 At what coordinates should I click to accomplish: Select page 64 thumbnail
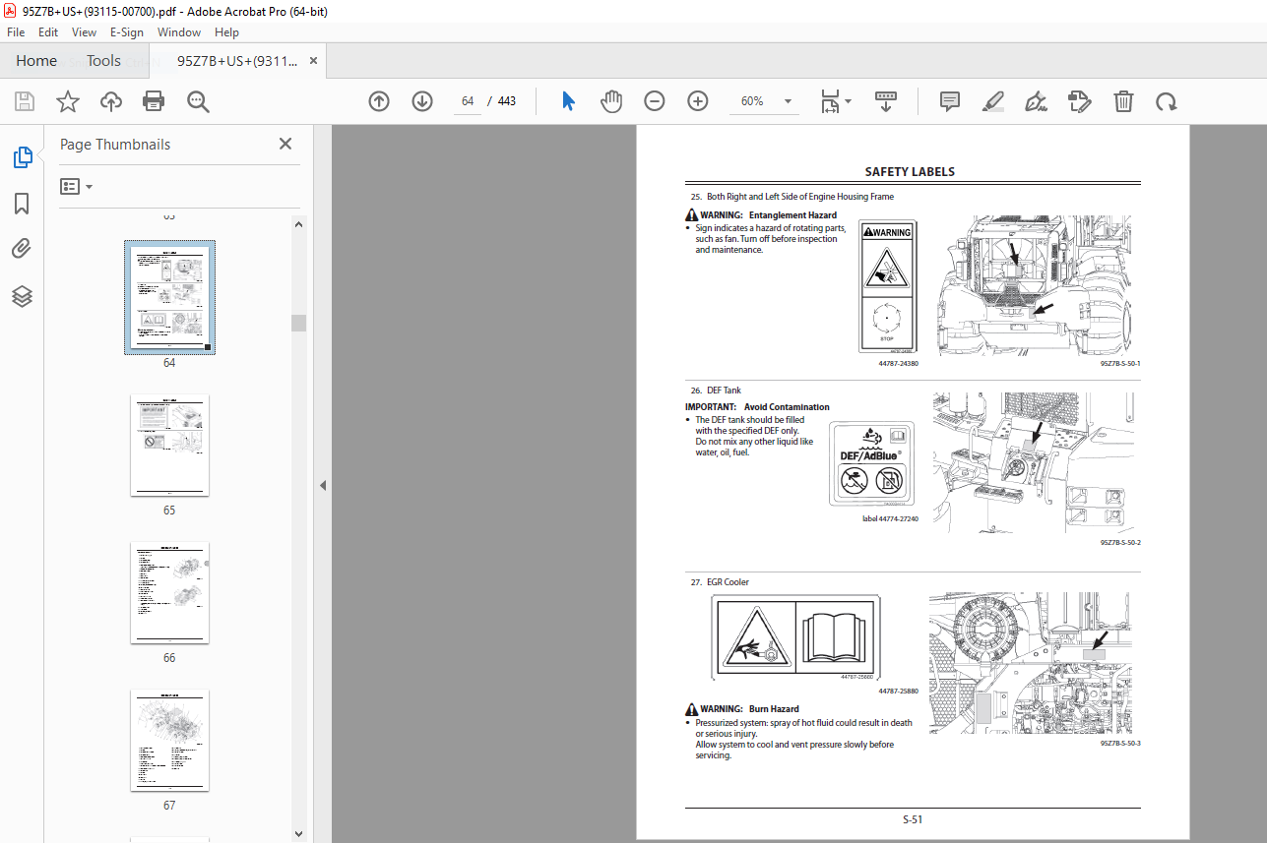pos(169,296)
